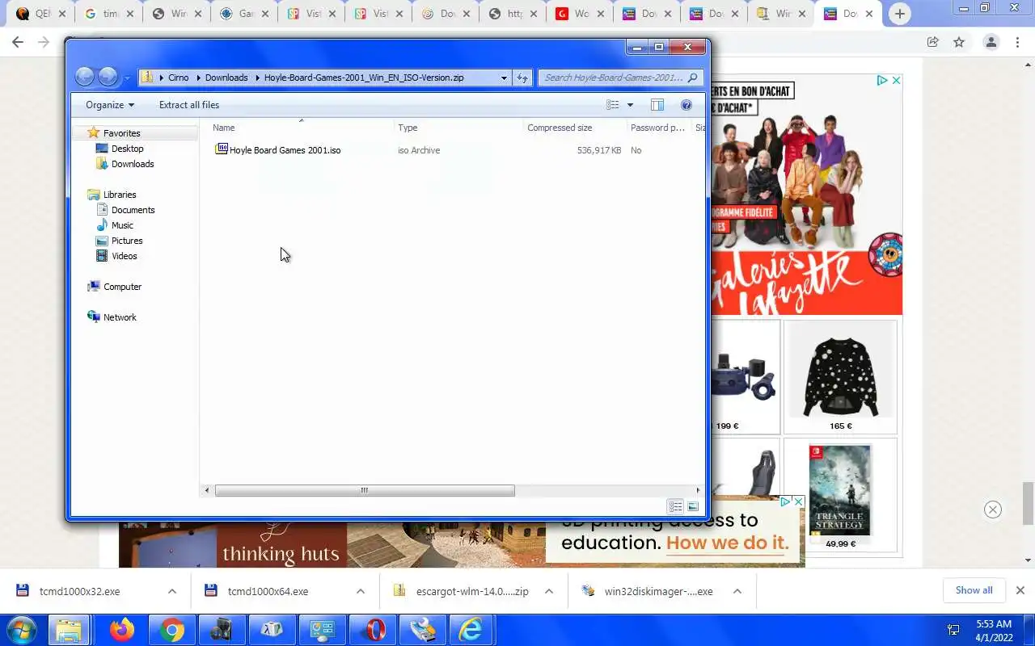
Task: Open the Chrome profile avatar
Action: pyautogui.click(x=991, y=42)
